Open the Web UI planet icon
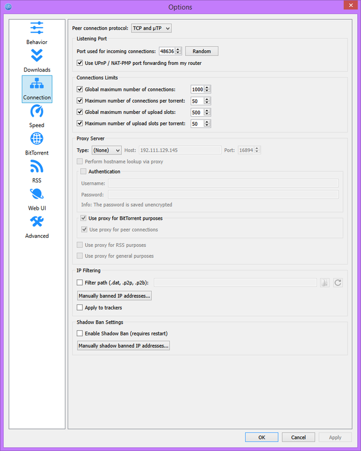 tap(37, 194)
